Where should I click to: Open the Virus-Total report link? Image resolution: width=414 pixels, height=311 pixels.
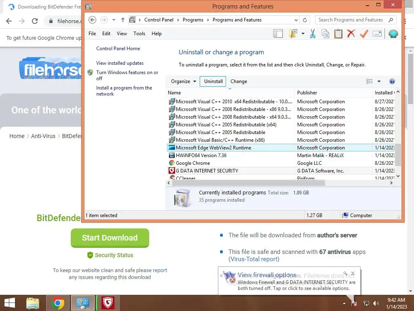(254, 259)
